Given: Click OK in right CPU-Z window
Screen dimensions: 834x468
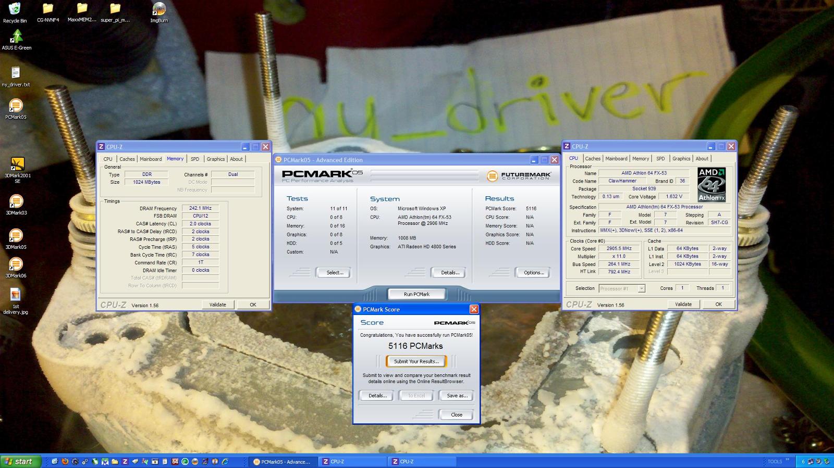Looking at the screenshot, I should point(718,304).
